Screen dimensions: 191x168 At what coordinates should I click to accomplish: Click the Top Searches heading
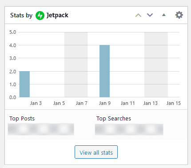pyautogui.click(x=114, y=119)
